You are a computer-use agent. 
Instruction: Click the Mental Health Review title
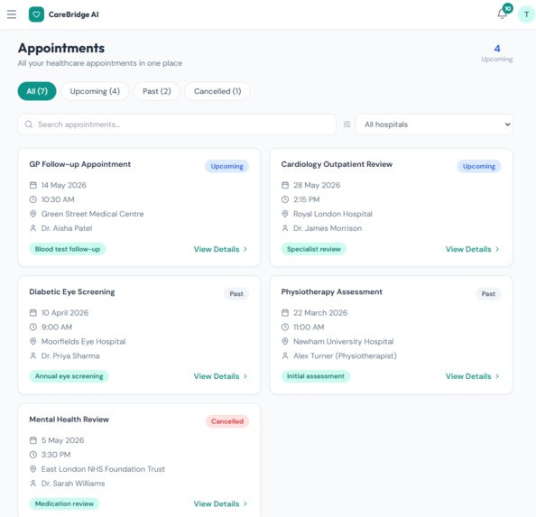[69, 420]
